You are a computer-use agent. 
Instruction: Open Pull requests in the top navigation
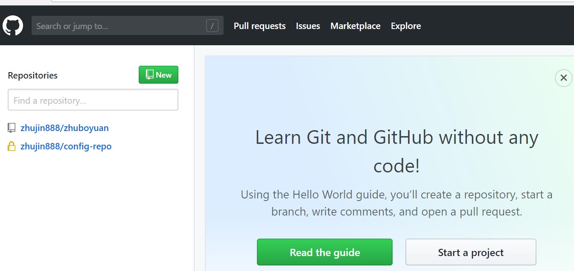[x=259, y=26]
